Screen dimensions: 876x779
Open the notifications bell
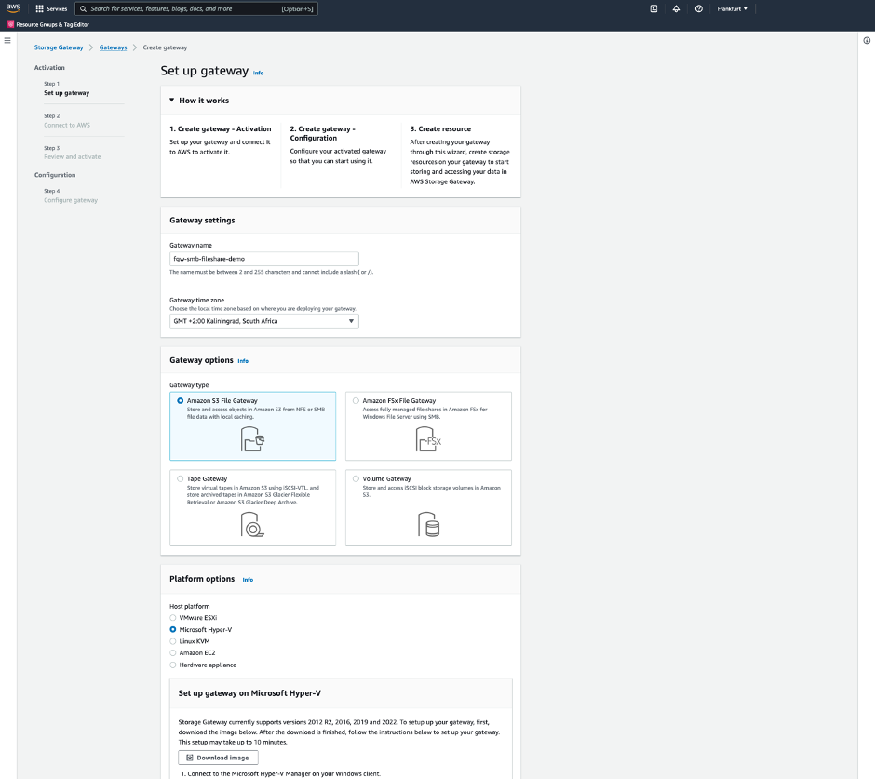tap(676, 9)
